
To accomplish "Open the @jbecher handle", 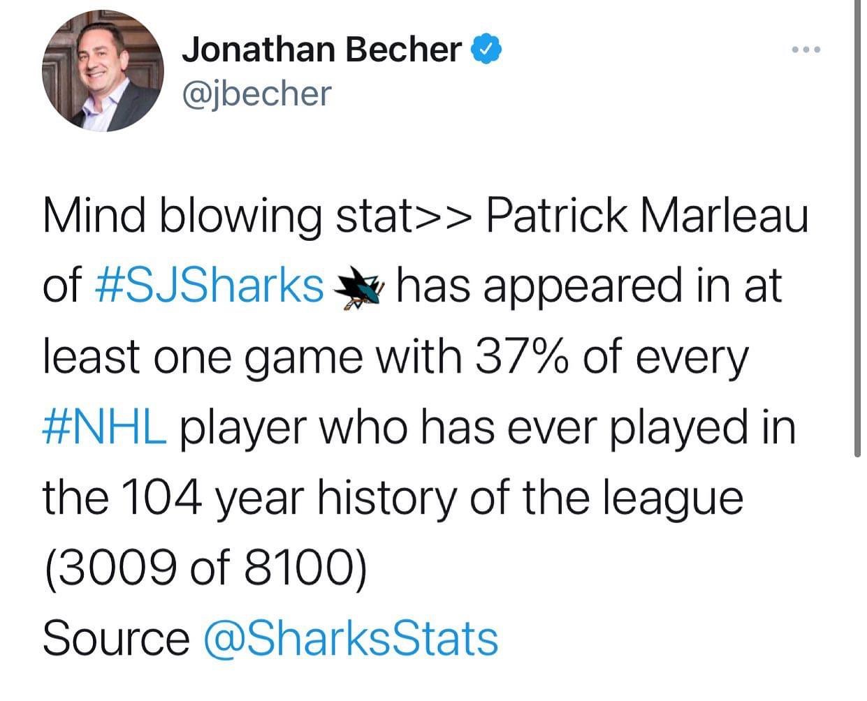I will tap(256, 93).
